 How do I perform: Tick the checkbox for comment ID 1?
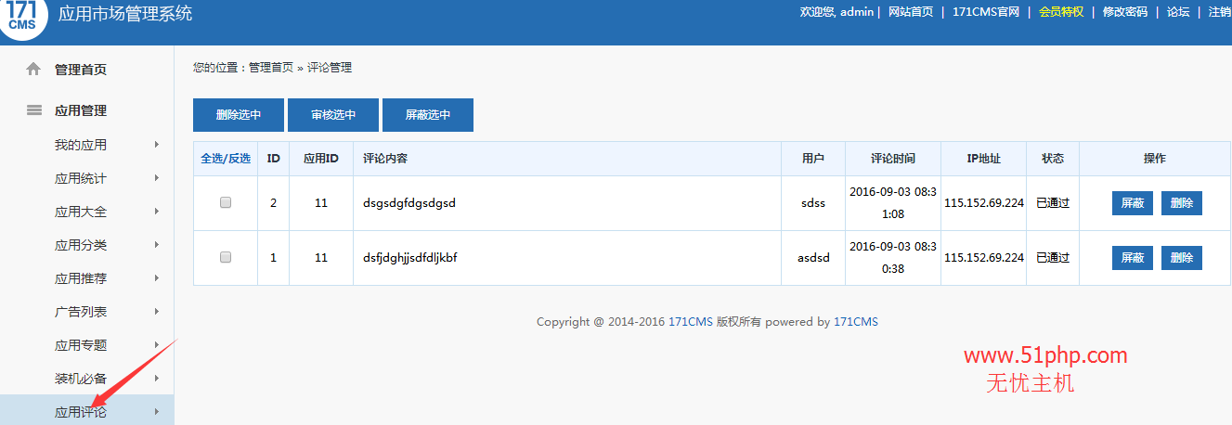pyautogui.click(x=226, y=257)
